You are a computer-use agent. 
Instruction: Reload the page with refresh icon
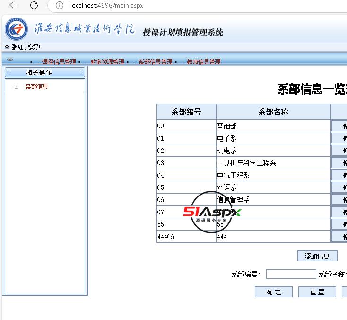(34, 5)
